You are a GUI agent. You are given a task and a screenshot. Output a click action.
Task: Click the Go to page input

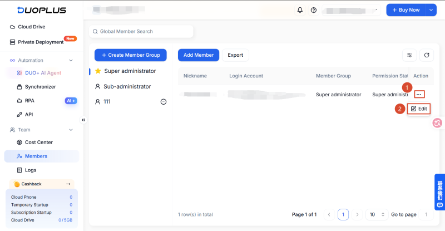pyautogui.click(x=426, y=214)
